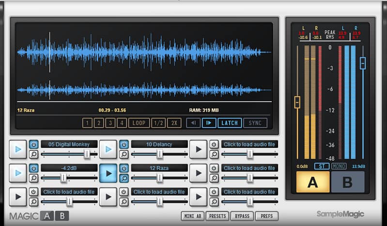Click the play button of the 12 Raza slot
The image size is (387, 226).
[x=108, y=173]
